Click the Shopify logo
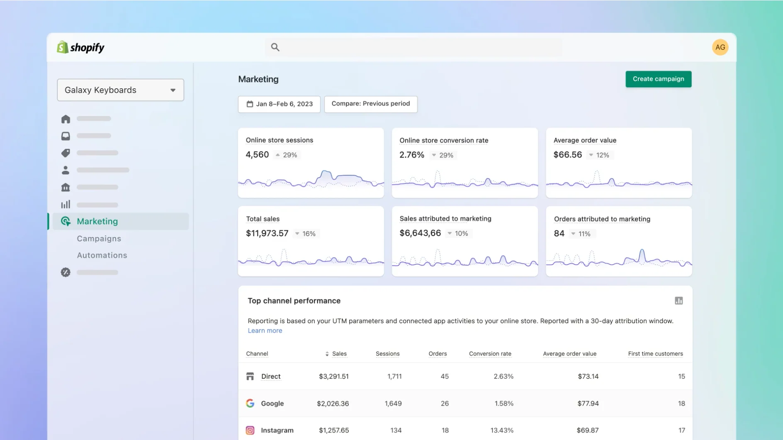The image size is (783, 440). (x=80, y=47)
